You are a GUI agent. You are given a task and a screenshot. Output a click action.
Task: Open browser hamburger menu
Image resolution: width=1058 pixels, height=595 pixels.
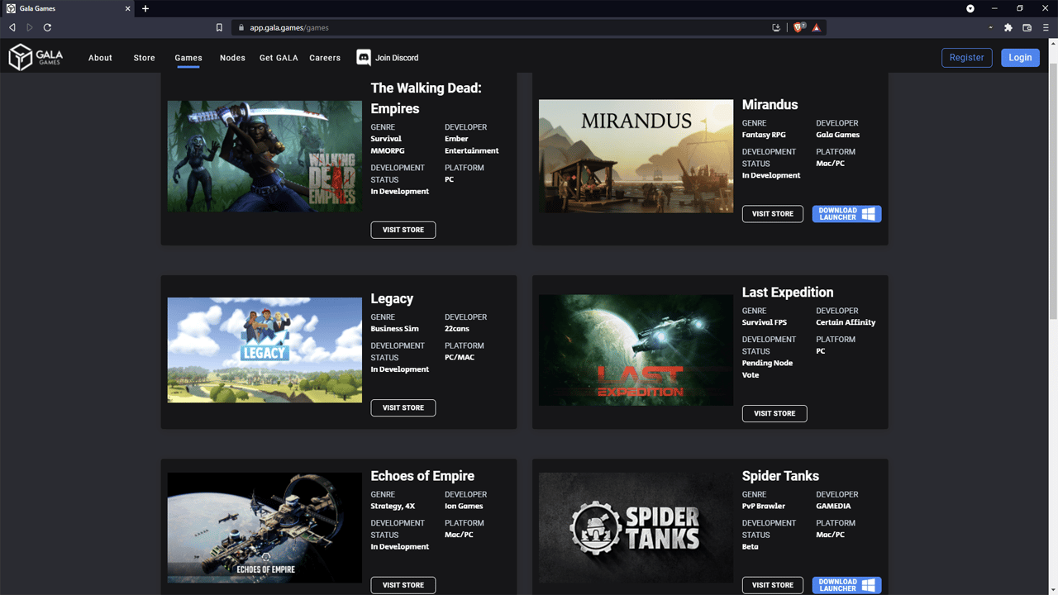[x=1046, y=27]
